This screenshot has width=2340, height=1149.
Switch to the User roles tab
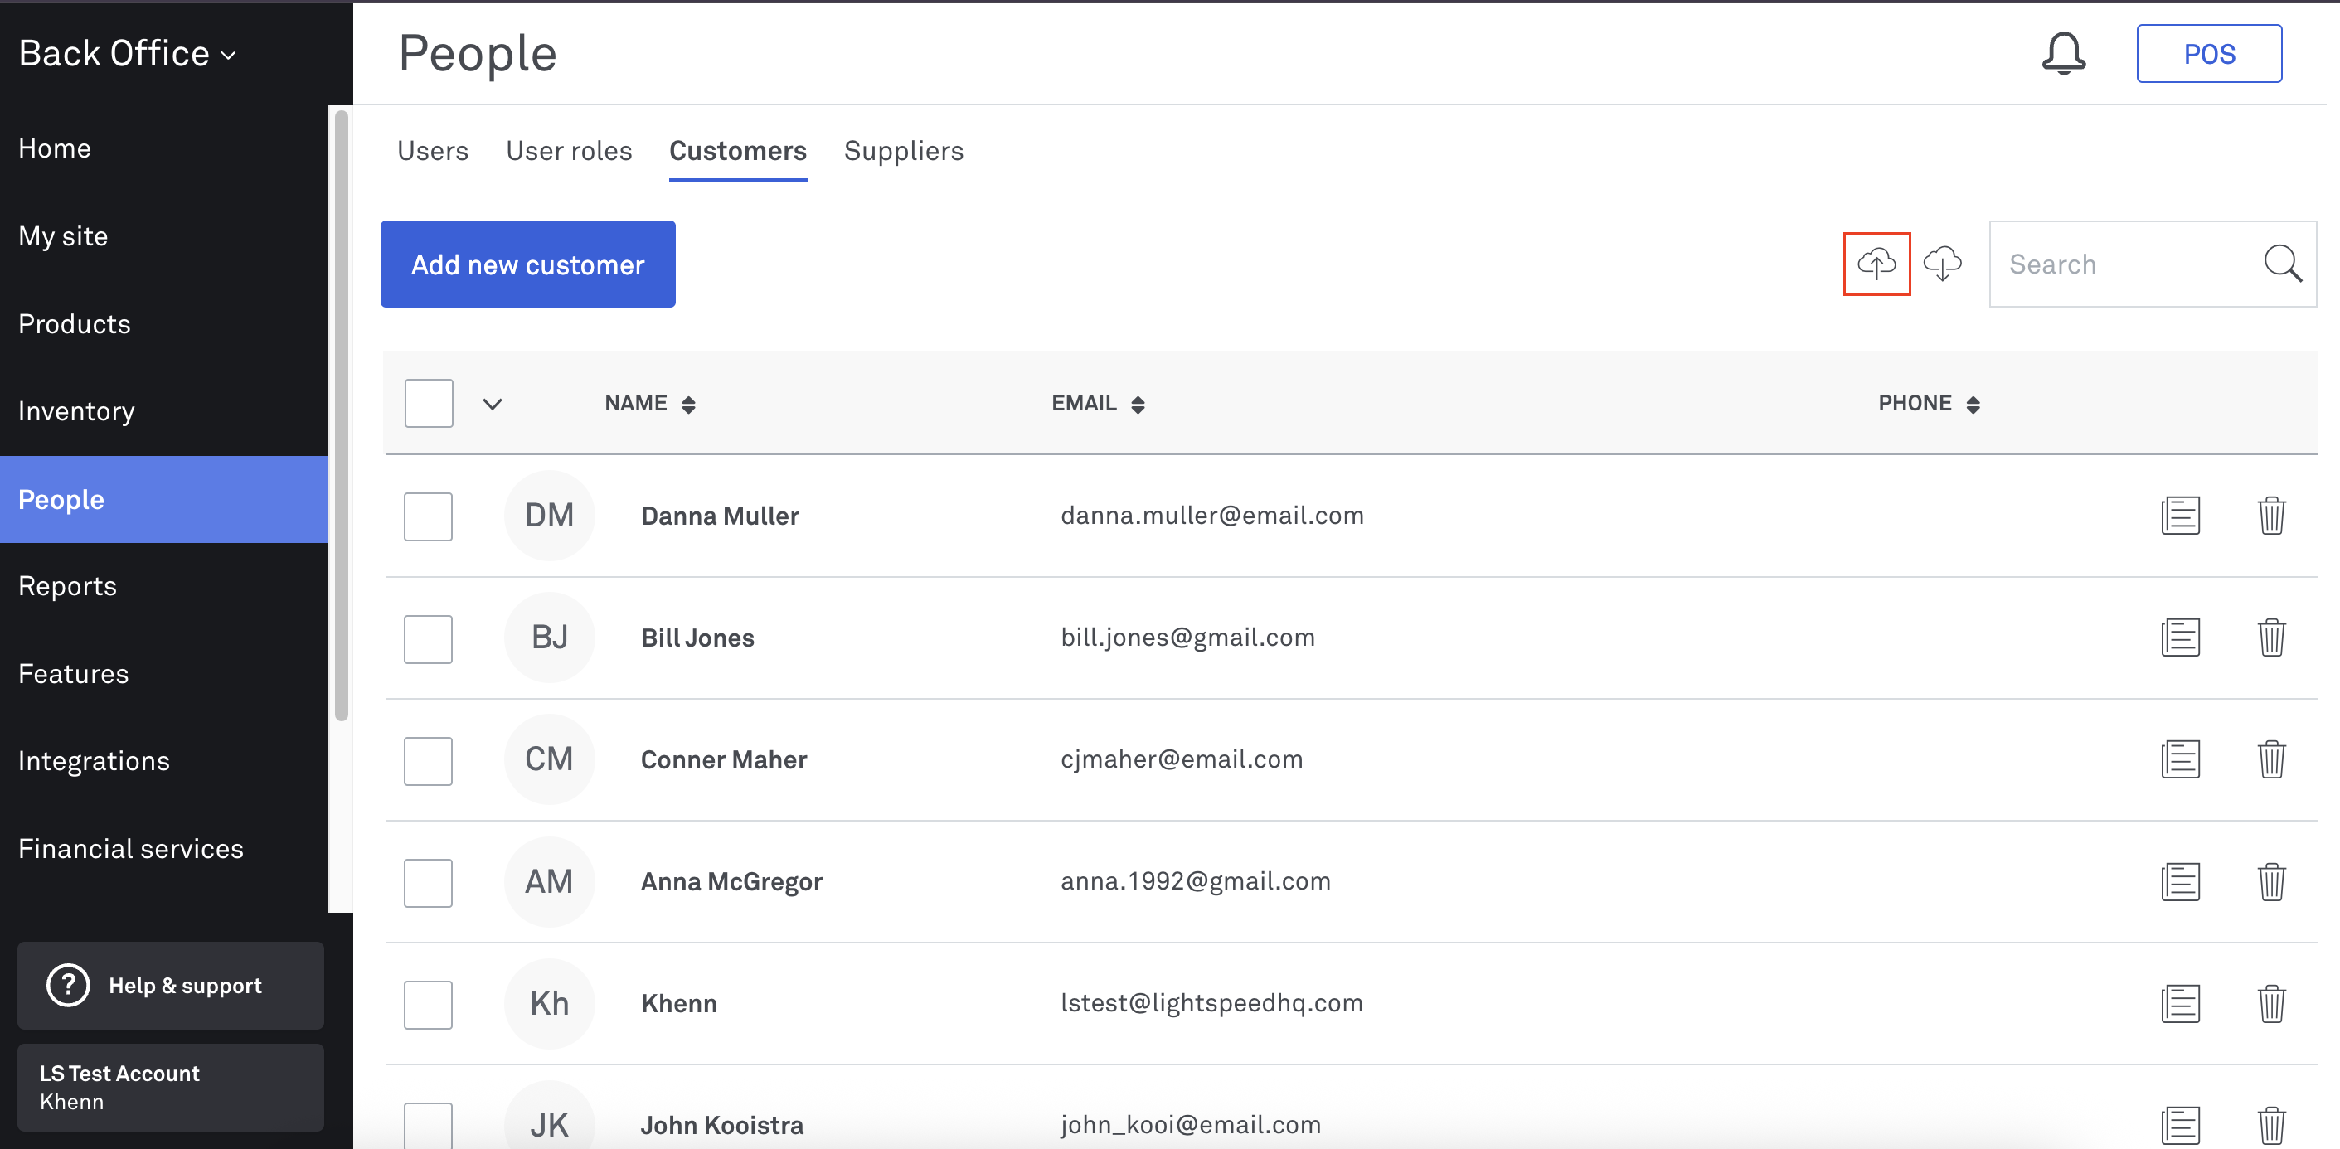coord(569,151)
